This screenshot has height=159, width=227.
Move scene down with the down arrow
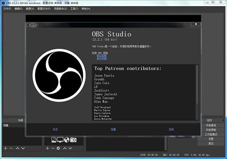coord(23,148)
